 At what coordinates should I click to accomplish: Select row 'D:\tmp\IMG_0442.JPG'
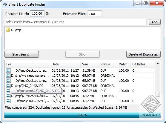(80, 86)
